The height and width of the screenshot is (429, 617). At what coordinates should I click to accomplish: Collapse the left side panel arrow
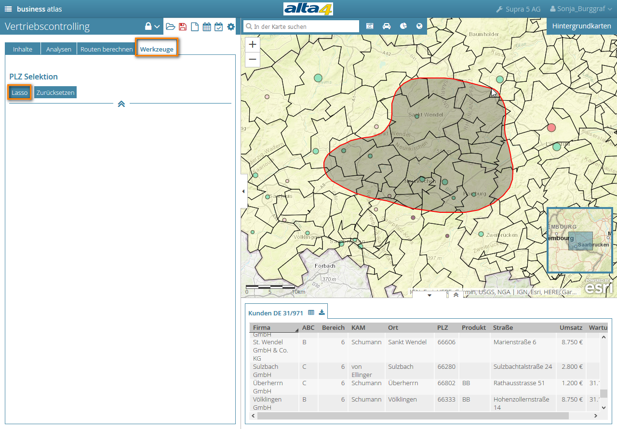[243, 191]
